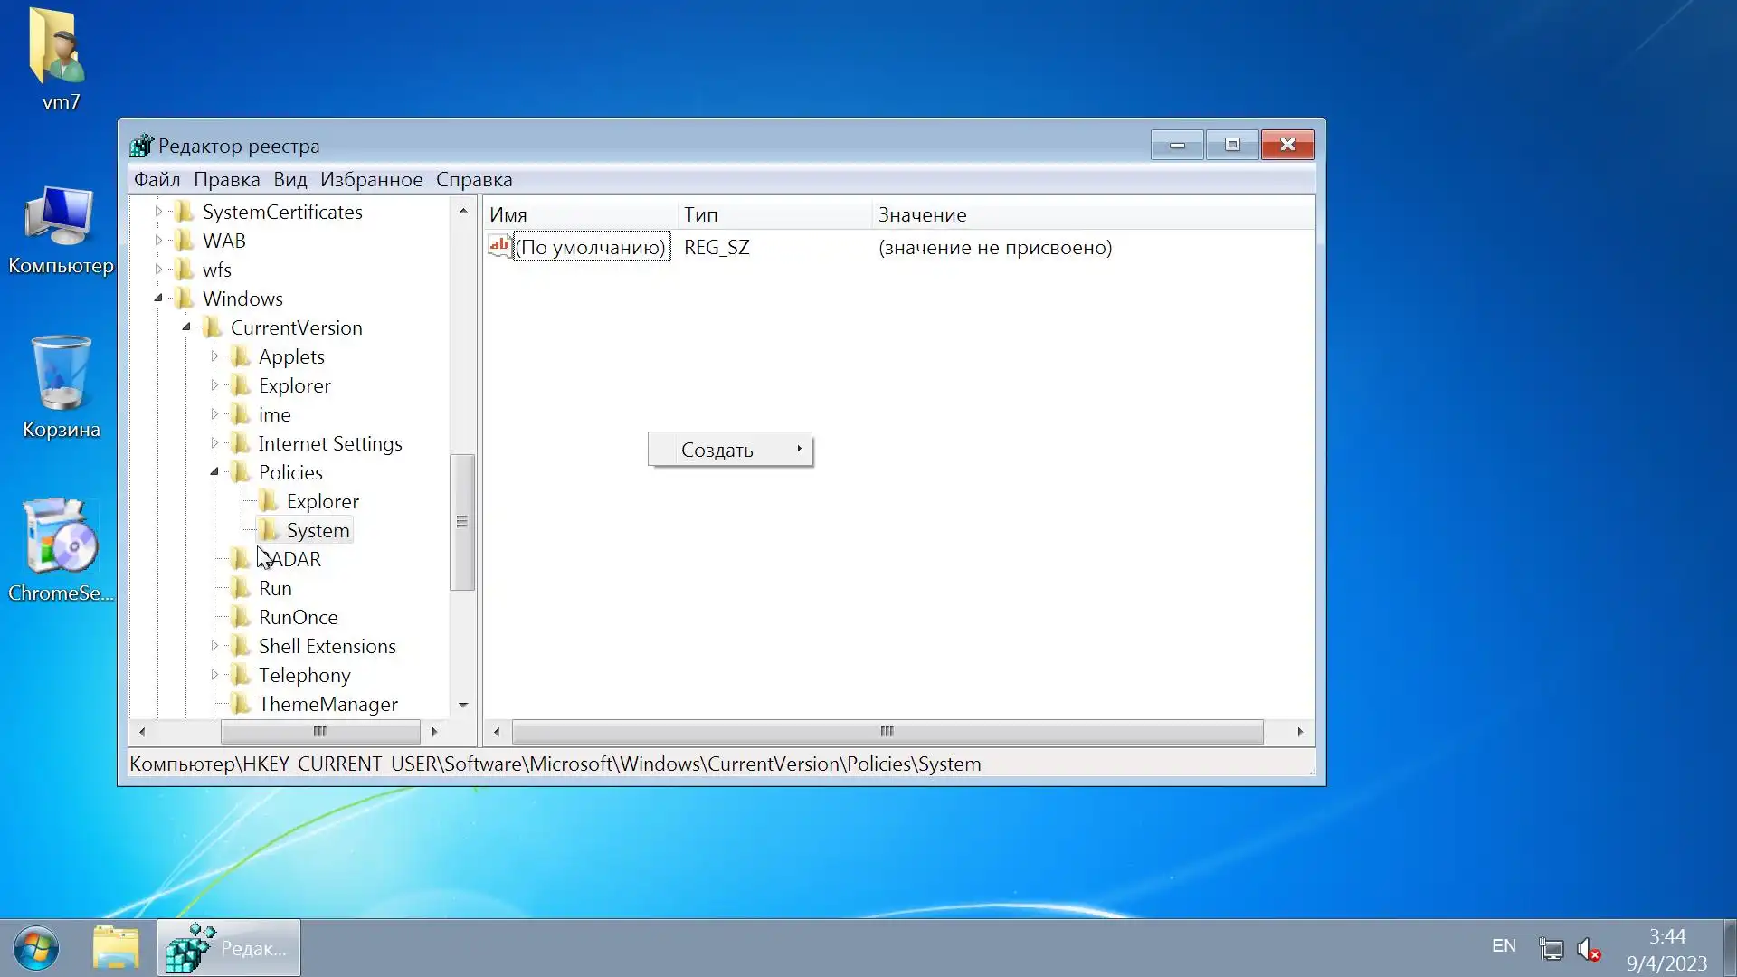Screen dimensions: 1737x977
Task: Click the network tray icon
Action: (1551, 949)
